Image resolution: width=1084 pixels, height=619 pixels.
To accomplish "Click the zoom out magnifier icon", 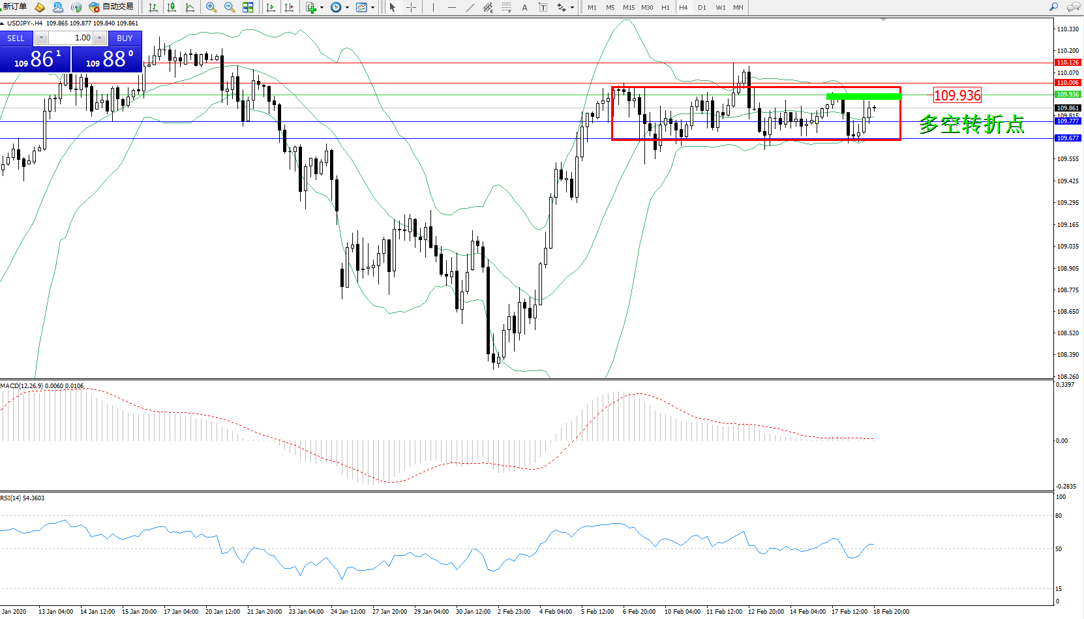I will pos(229,7).
